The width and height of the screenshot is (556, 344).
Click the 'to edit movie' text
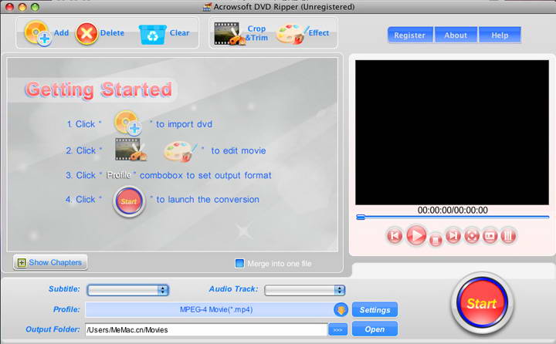(239, 150)
